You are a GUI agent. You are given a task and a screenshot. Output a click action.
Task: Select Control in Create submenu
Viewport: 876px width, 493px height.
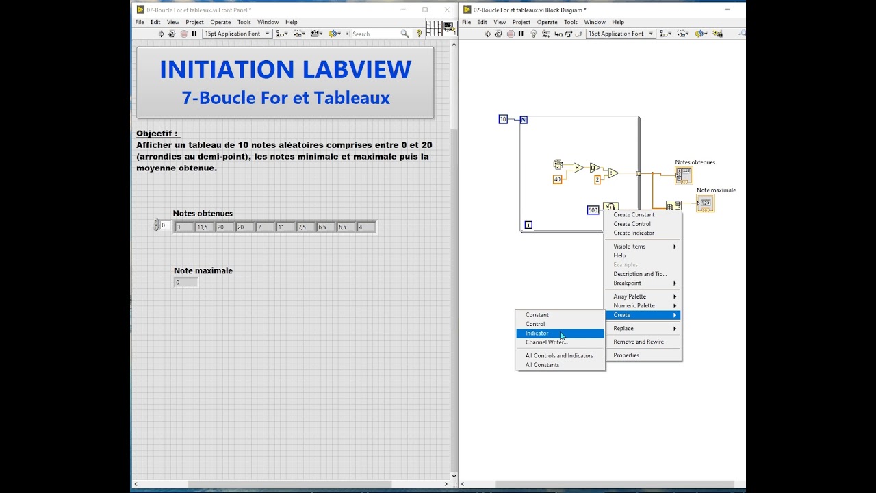[561, 324]
